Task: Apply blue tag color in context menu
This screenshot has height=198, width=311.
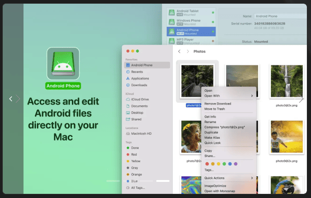Action: 230,164
